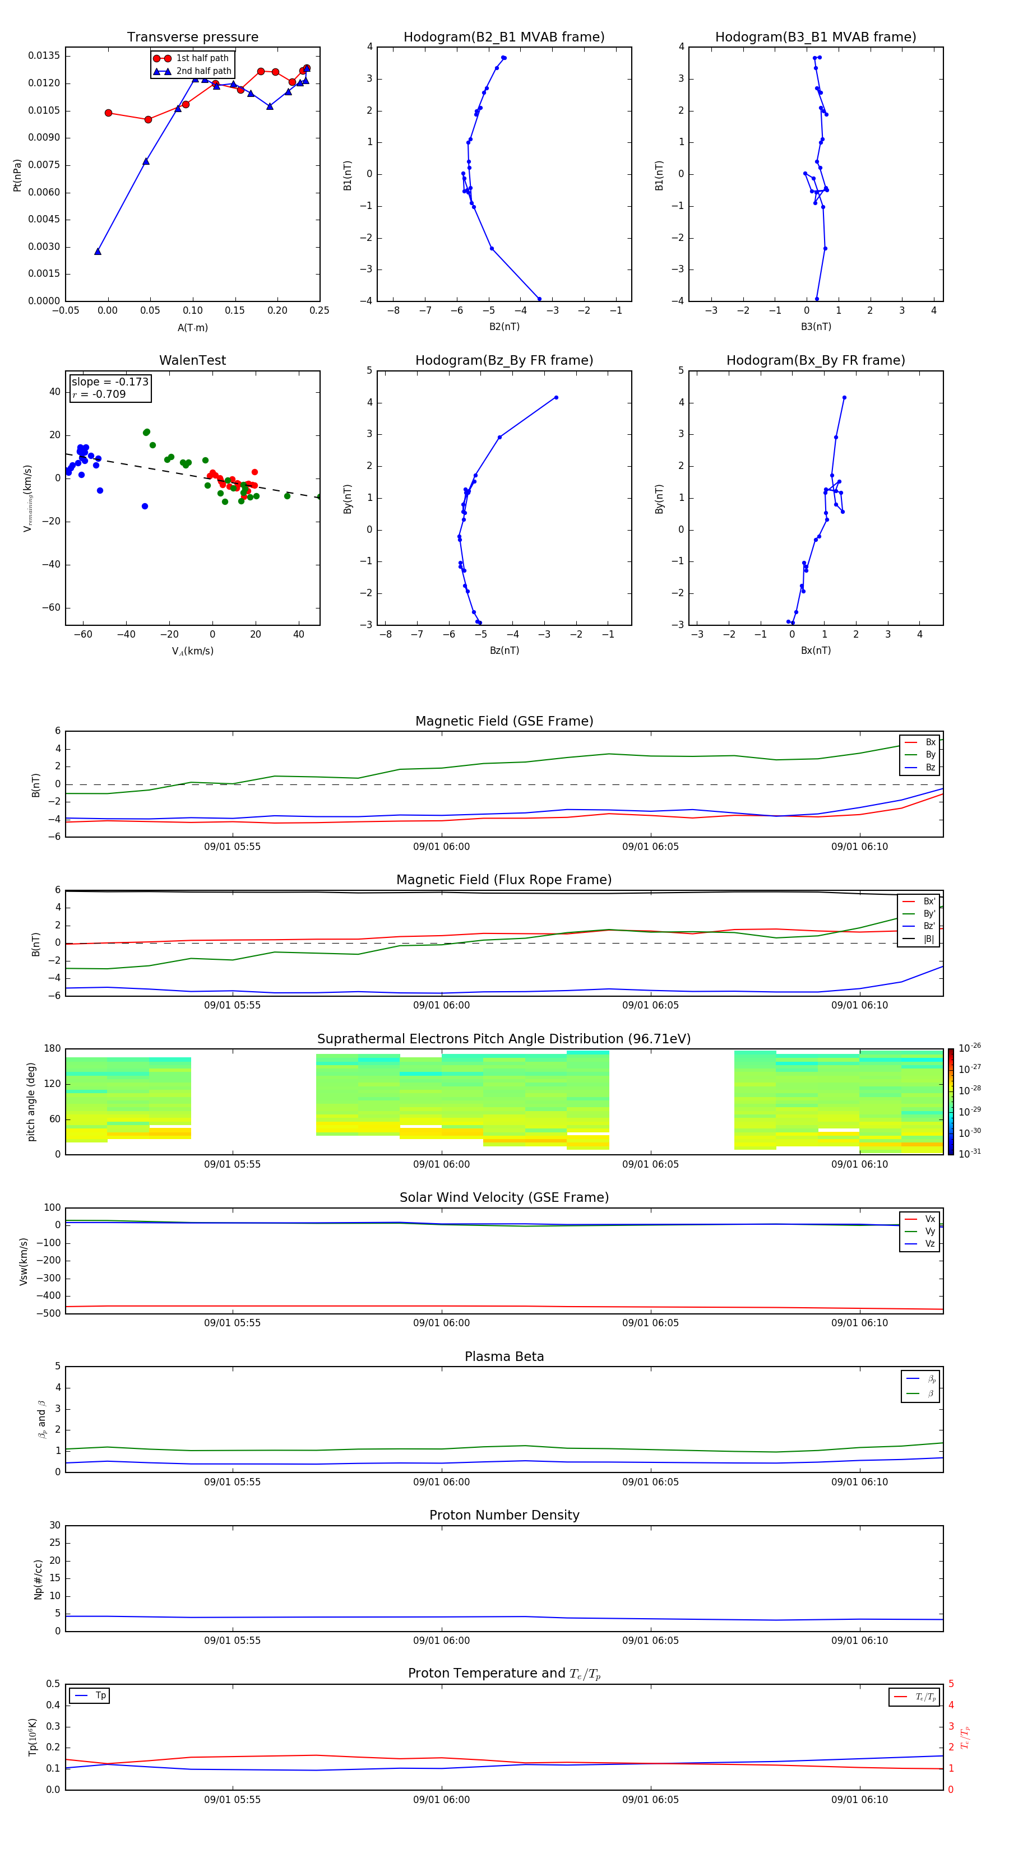The height and width of the screenshot is (1849, 1009).
Task: Click the "Pt(nPa)" y-axis label
Action: [x=17, y=175]
